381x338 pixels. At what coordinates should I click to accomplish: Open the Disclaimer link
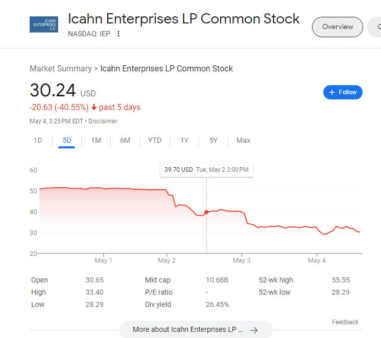[x=103, y=121]
